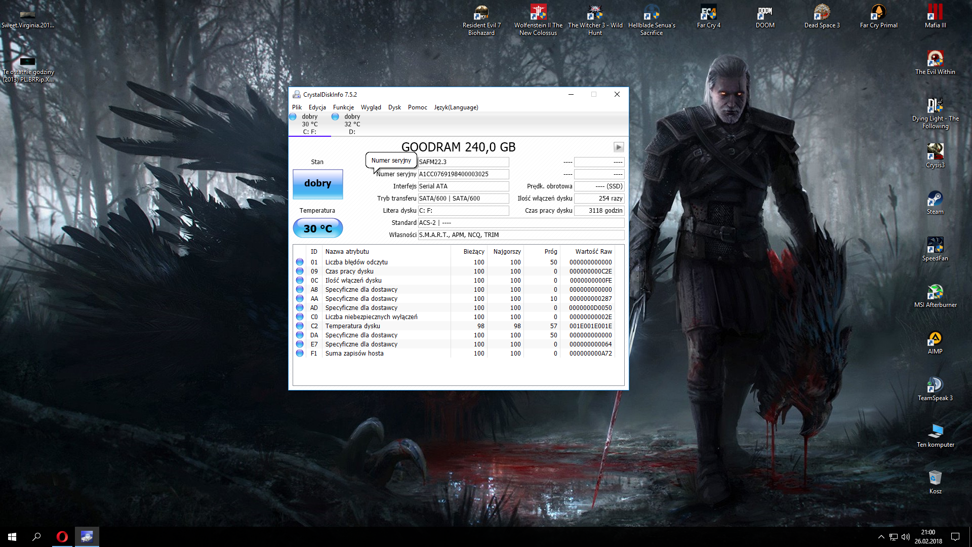Image resolution: width=972 pixels, height=547 pixels.
Task: Click the ACS-2 standard field
Action: tap(521, 223)
